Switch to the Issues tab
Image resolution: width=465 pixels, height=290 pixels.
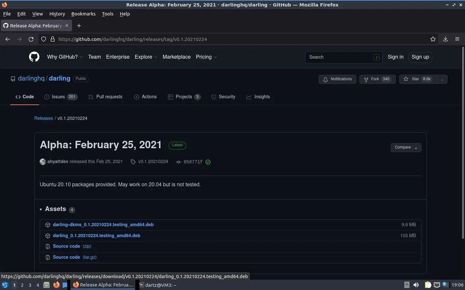tap(61, 97)
